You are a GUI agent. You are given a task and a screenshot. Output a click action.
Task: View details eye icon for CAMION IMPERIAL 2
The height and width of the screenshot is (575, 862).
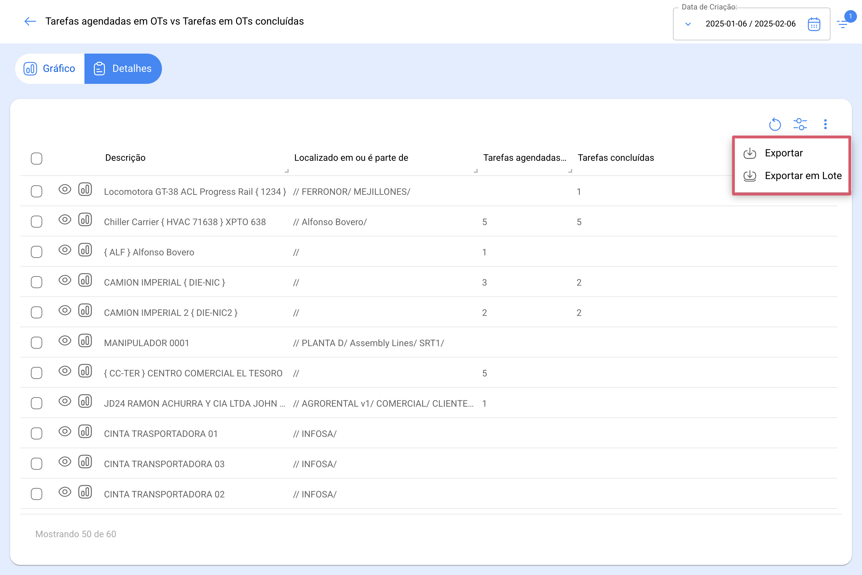[x=65, y=311]
